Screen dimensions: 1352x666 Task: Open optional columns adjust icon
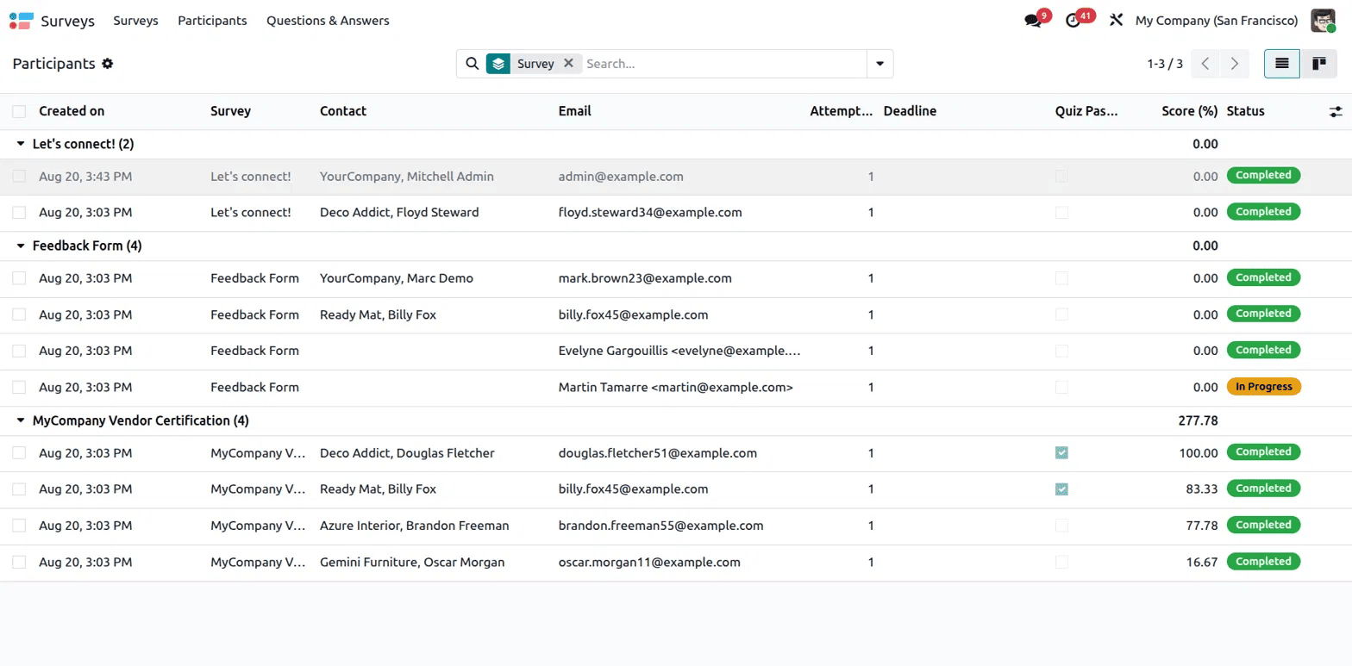pyautogui.click(x=1336, y=111)
